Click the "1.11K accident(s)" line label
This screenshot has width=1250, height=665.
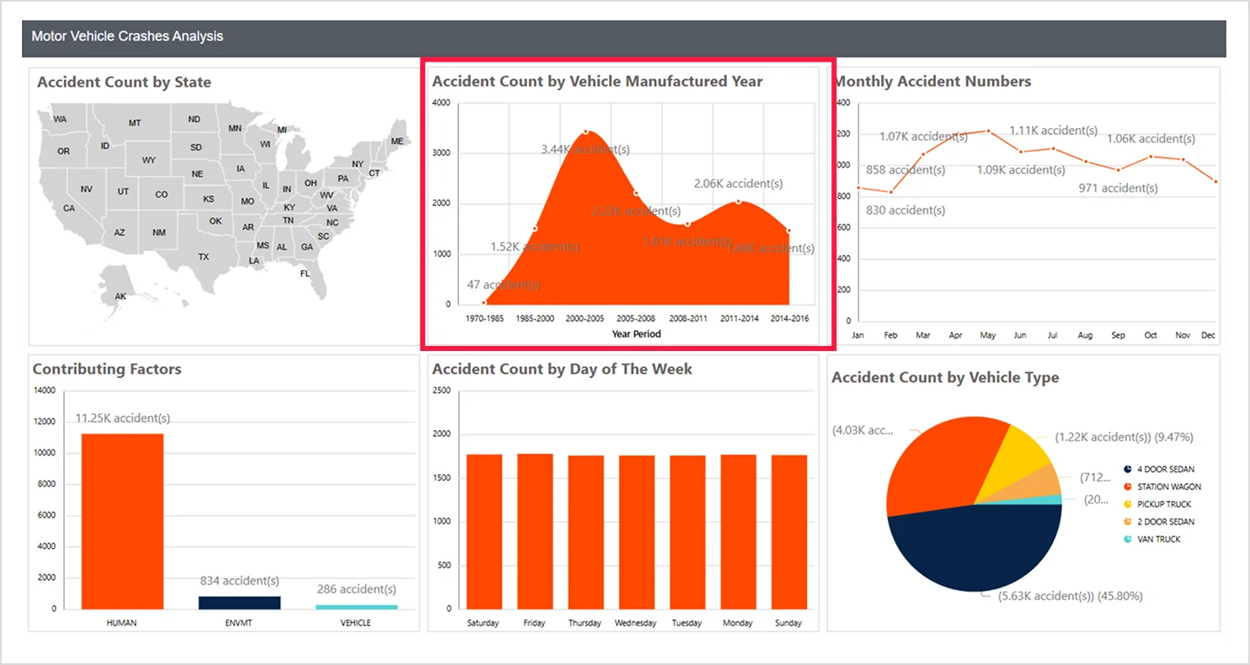[1053, 130]
